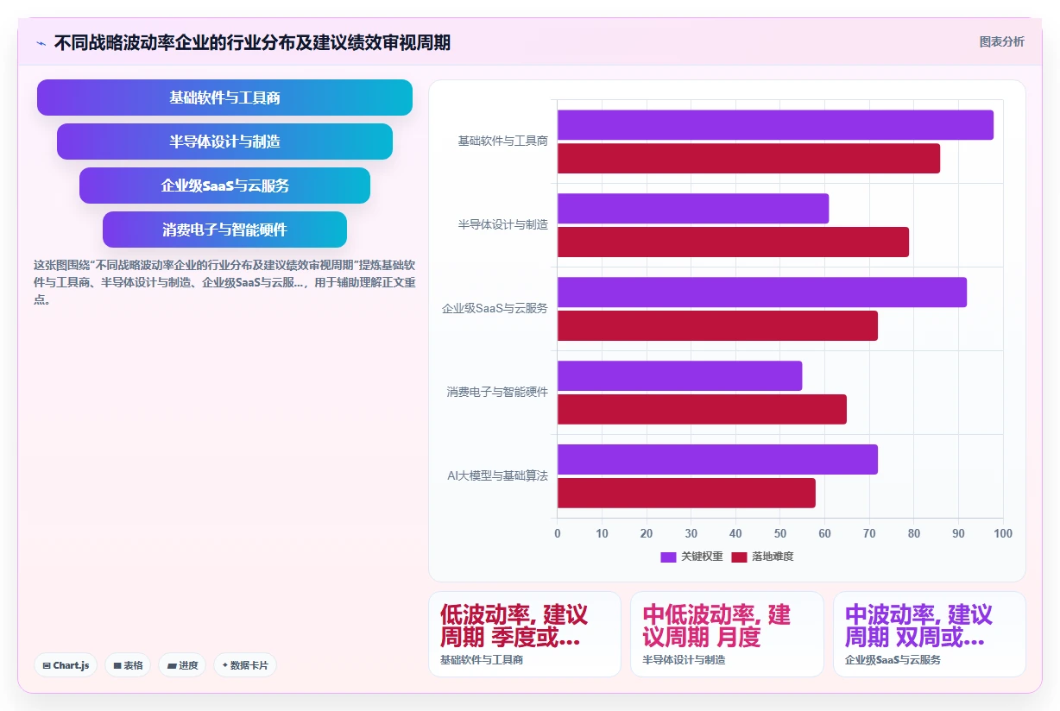Image resolution: width=1060 pixels, height=711 pixels.
Task: Click the 基础软件与工具商 y-axis label
Action: [503, 142]
